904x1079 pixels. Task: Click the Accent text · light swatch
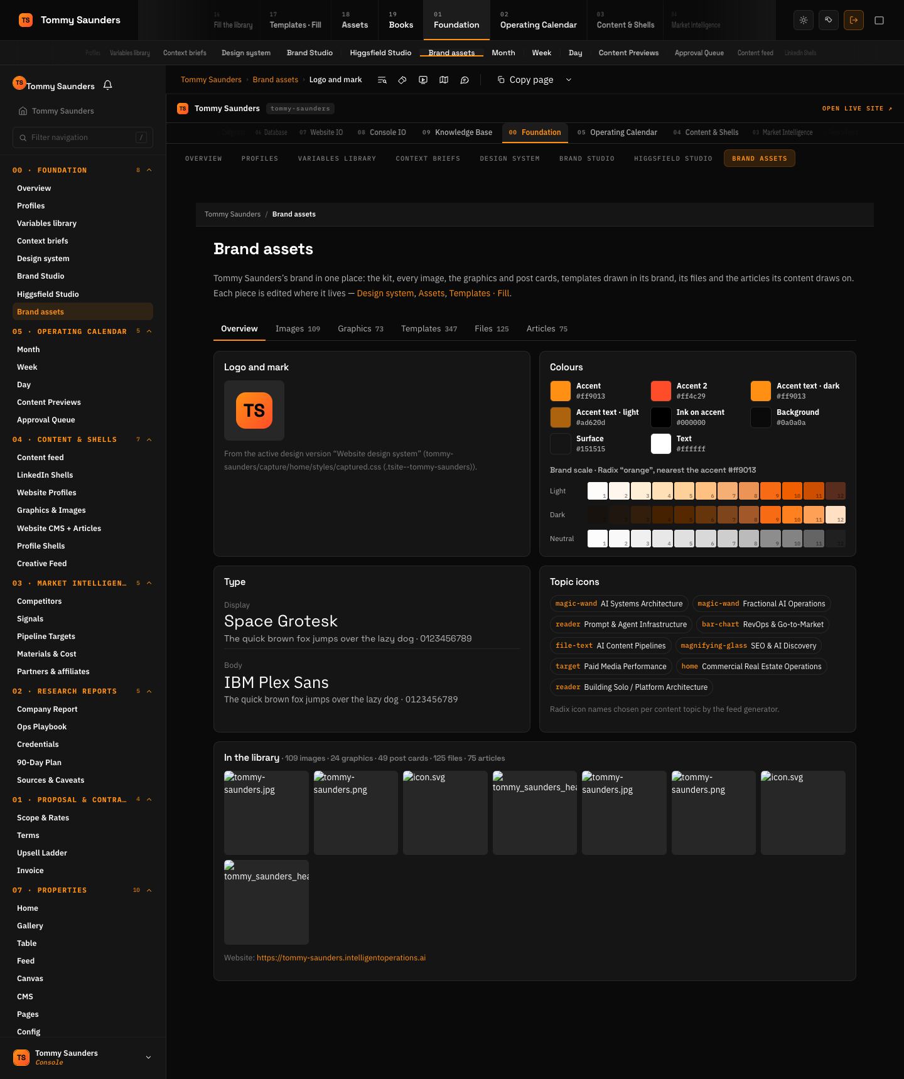(560, 417)
